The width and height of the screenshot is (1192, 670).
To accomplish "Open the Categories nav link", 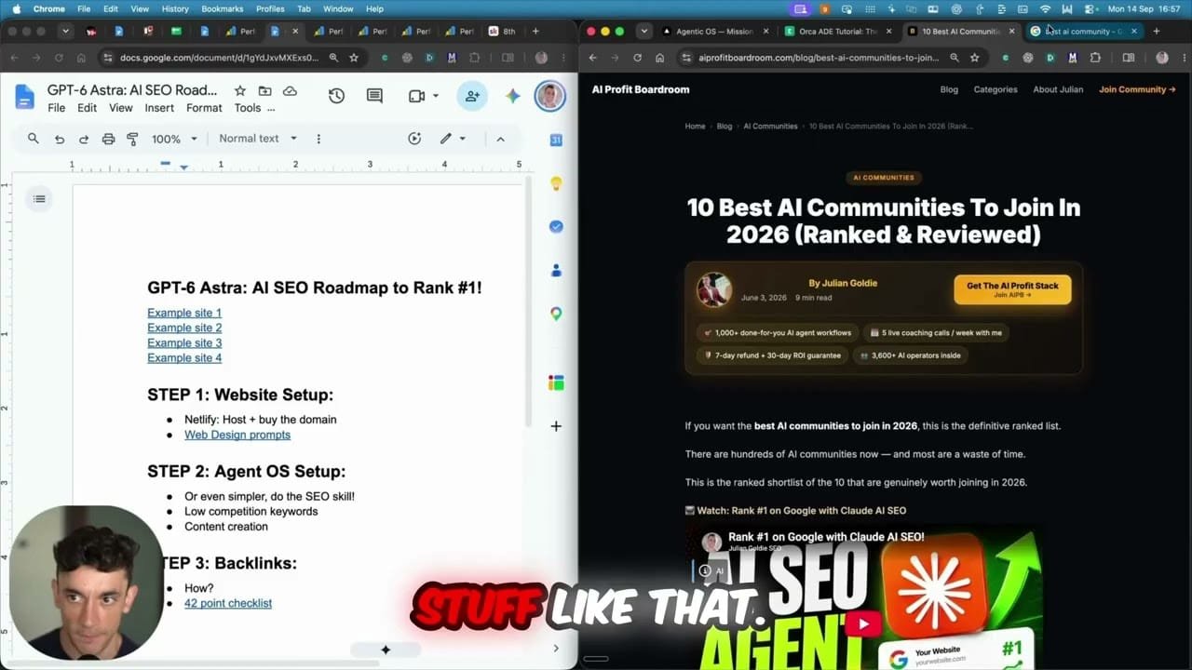I will click(x=996, y=89).
